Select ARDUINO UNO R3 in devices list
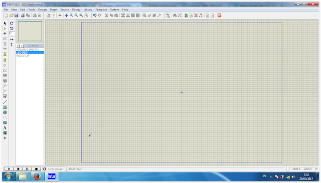The image size is (321, 183). (x=30, y=50)
